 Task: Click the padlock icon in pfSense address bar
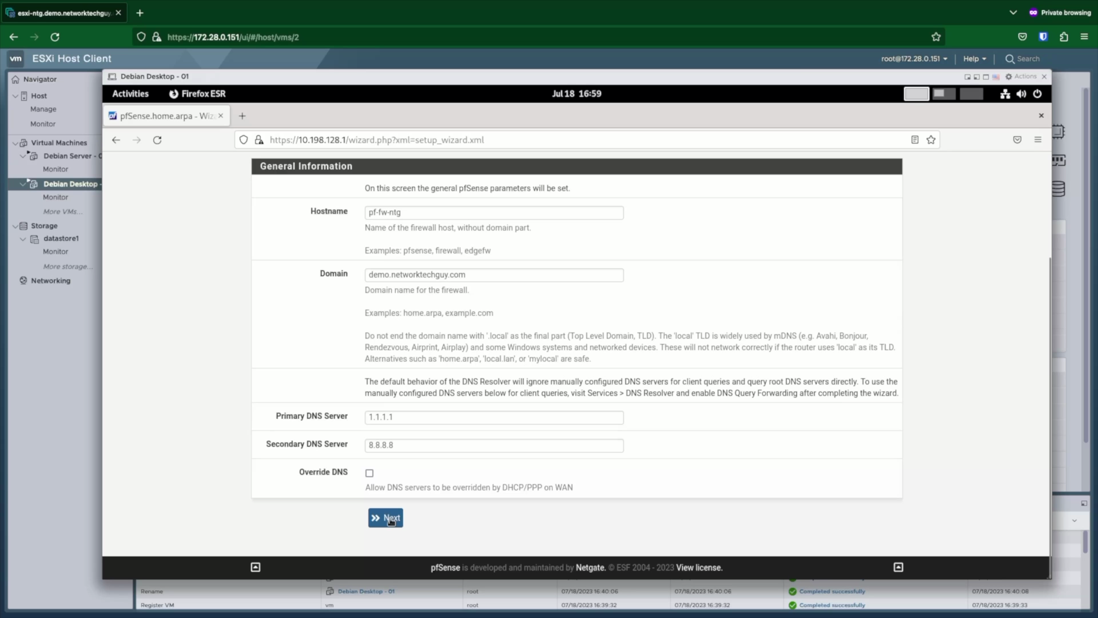click(259, 140)
